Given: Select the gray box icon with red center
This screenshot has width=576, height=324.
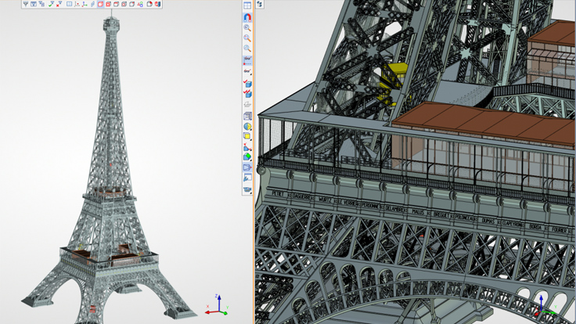Looking at the screenshot, I should click(124, 4).
